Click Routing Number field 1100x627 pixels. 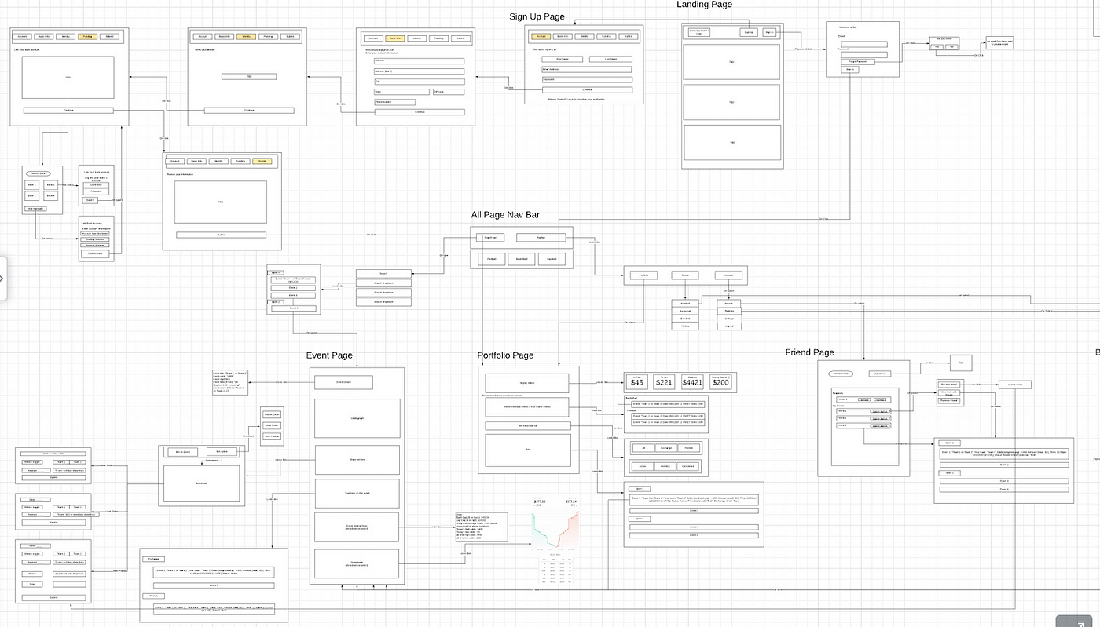pyautogui.click(x=95, y=239)
